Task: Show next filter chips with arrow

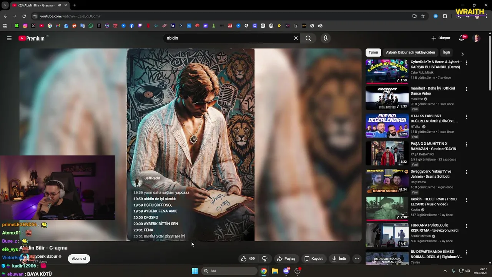Action: (462, 54)
